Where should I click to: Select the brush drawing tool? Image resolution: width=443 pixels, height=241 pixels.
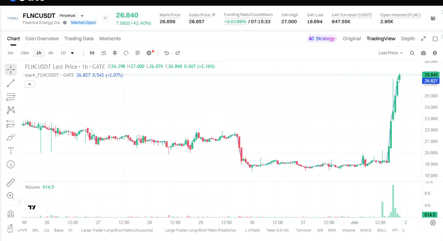11,137
